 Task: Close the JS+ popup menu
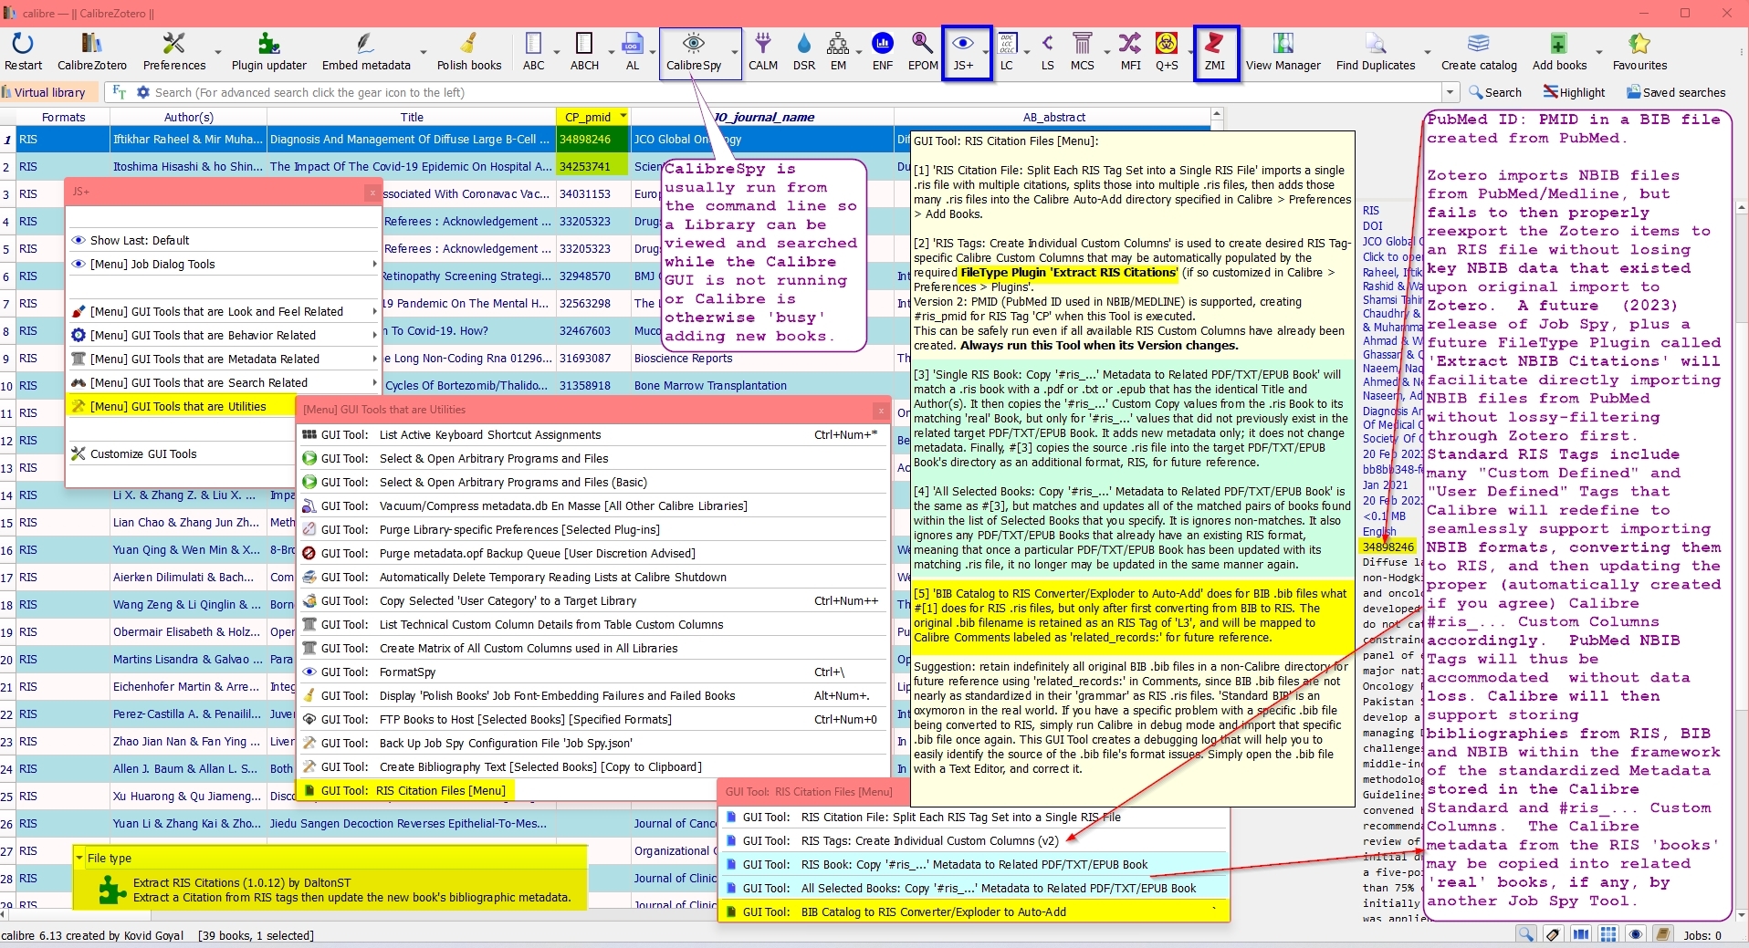[x=372, y=193]
